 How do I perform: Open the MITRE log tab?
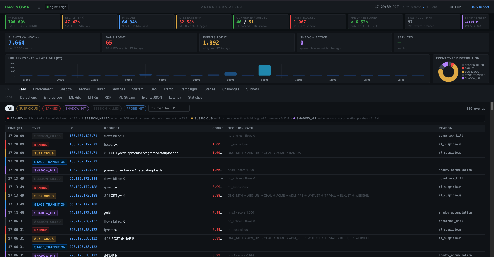pyautogui.click(x=93, y=98)
